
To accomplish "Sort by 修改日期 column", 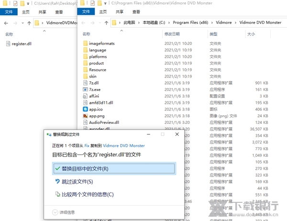I will (172, 34).
